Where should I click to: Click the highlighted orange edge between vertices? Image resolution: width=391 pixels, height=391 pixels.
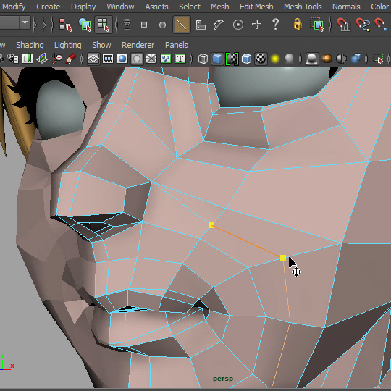(x=247, y=241)
